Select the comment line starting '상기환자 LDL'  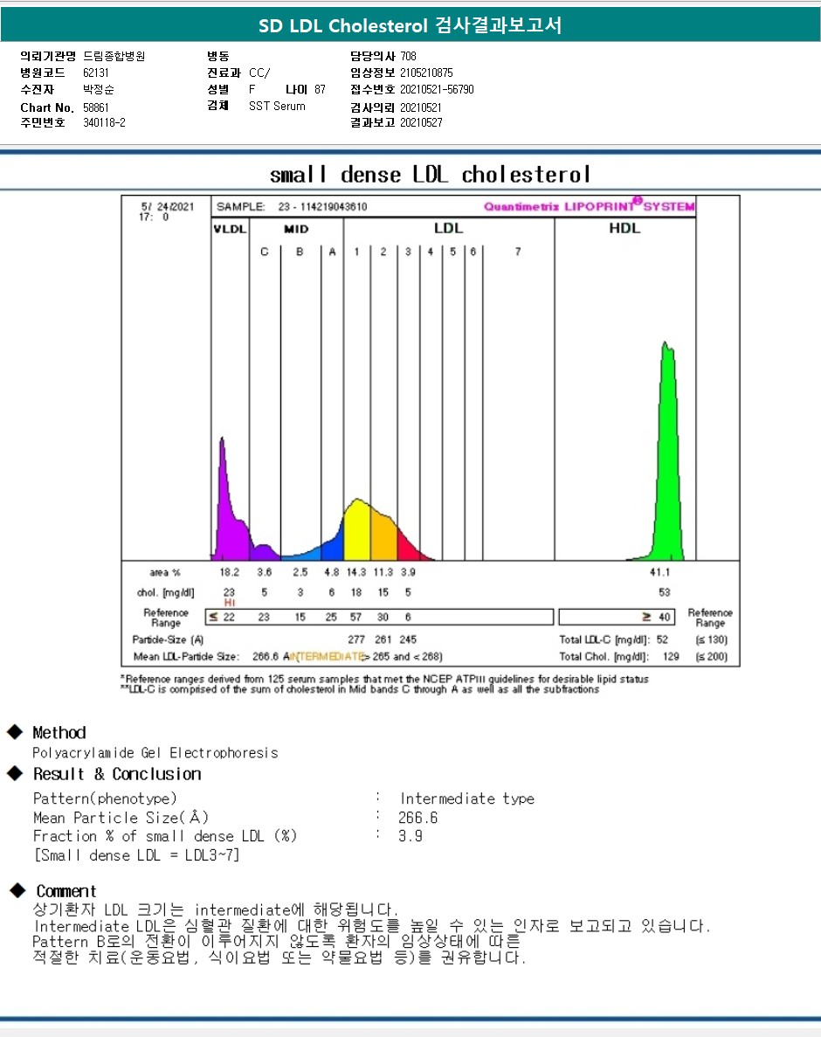pyautogui.click(x=216, y=910)
